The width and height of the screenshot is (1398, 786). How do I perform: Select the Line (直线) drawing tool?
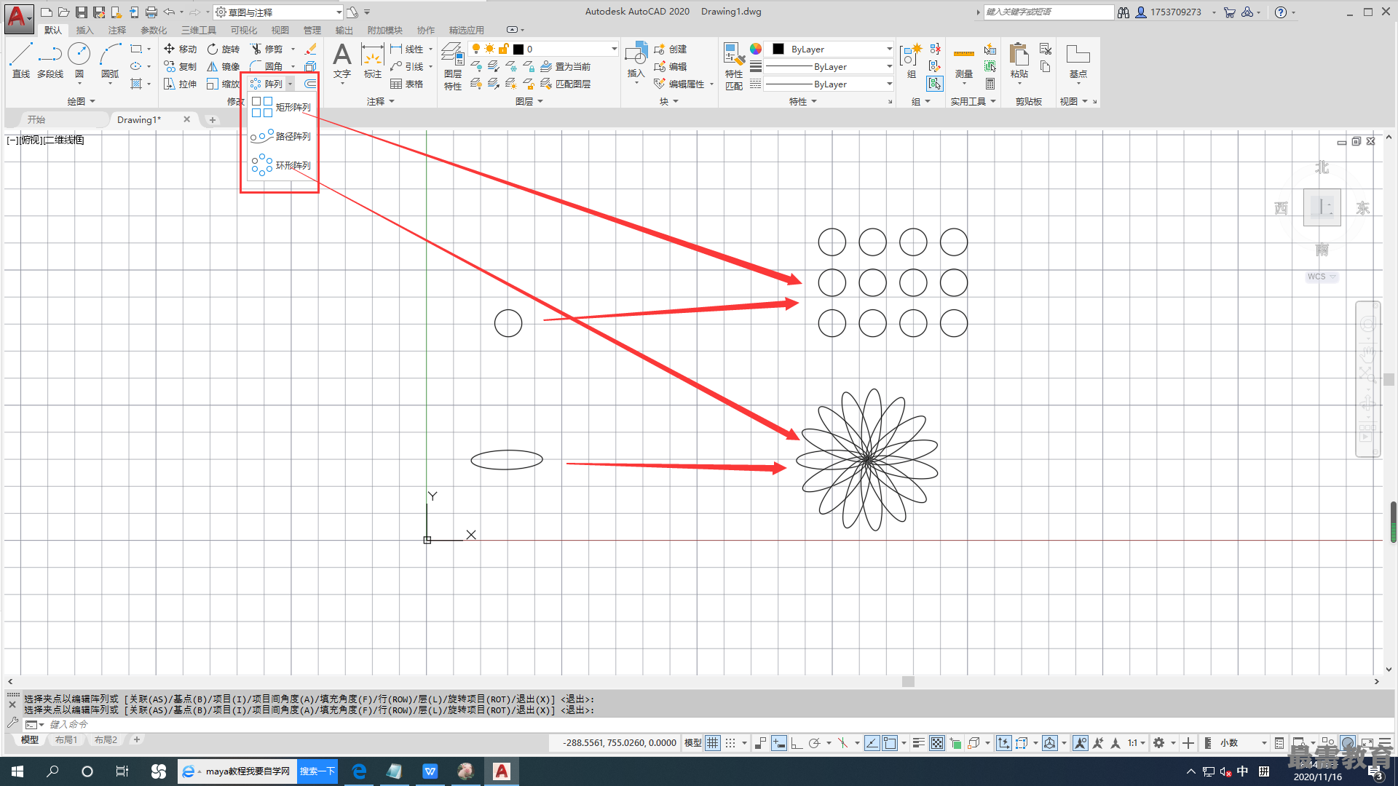(21, 60)
